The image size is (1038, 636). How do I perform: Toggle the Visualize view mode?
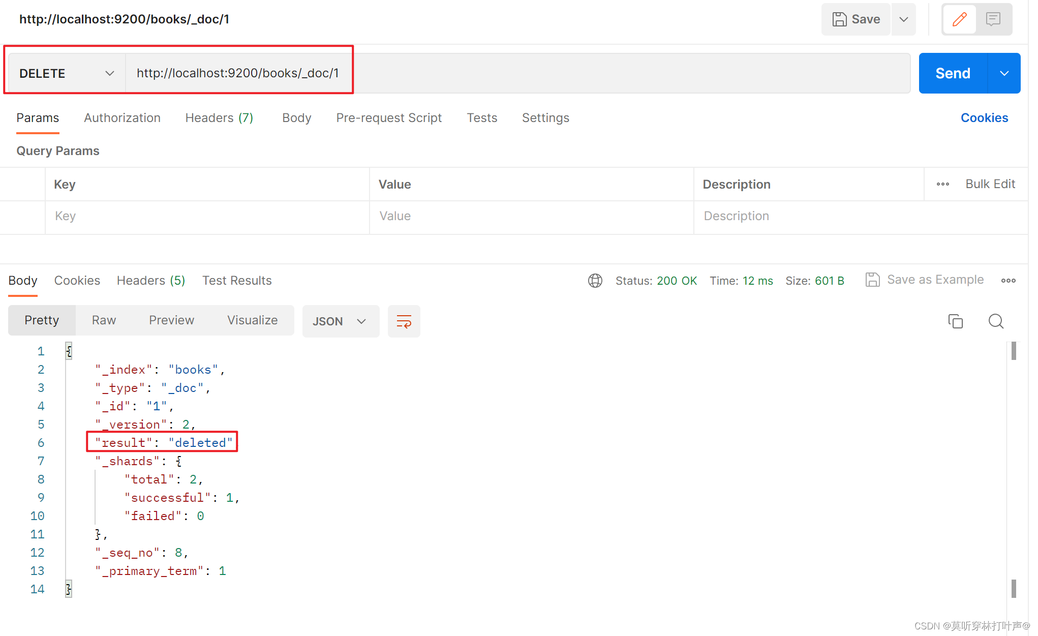[252, 320]
